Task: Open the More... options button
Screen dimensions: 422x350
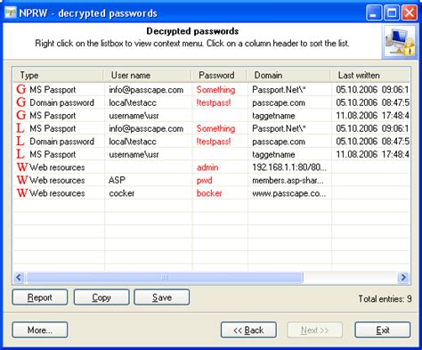Action: [x=40, y=330]
